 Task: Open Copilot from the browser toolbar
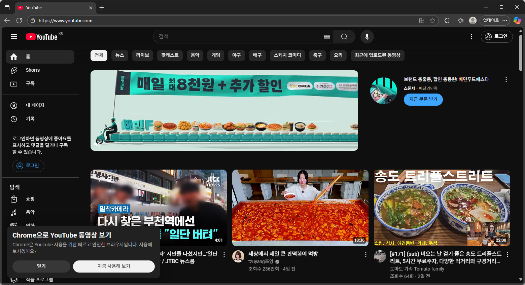517,21
